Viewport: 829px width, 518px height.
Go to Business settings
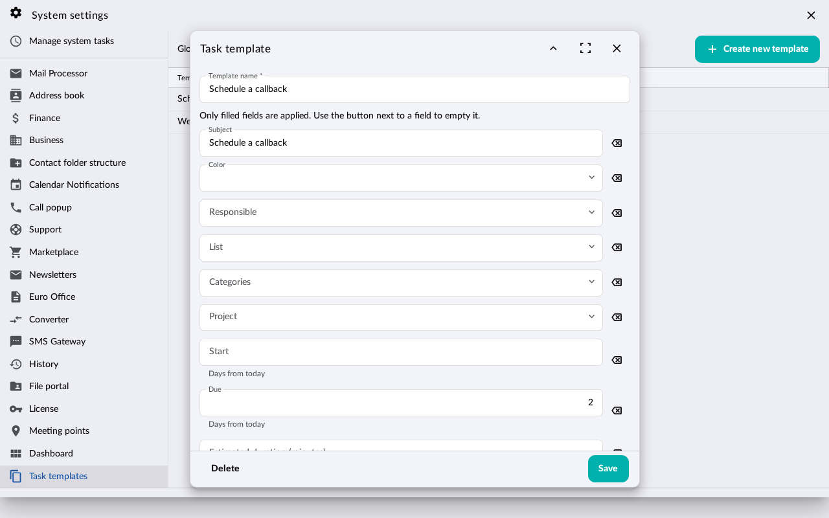coord(84,141)
